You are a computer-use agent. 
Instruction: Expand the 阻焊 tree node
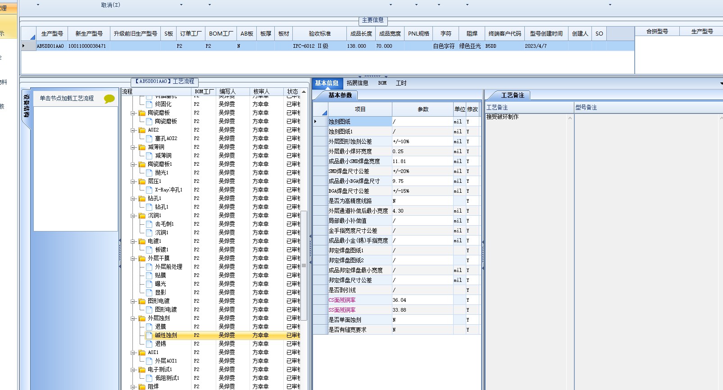[x=133, y=387]
